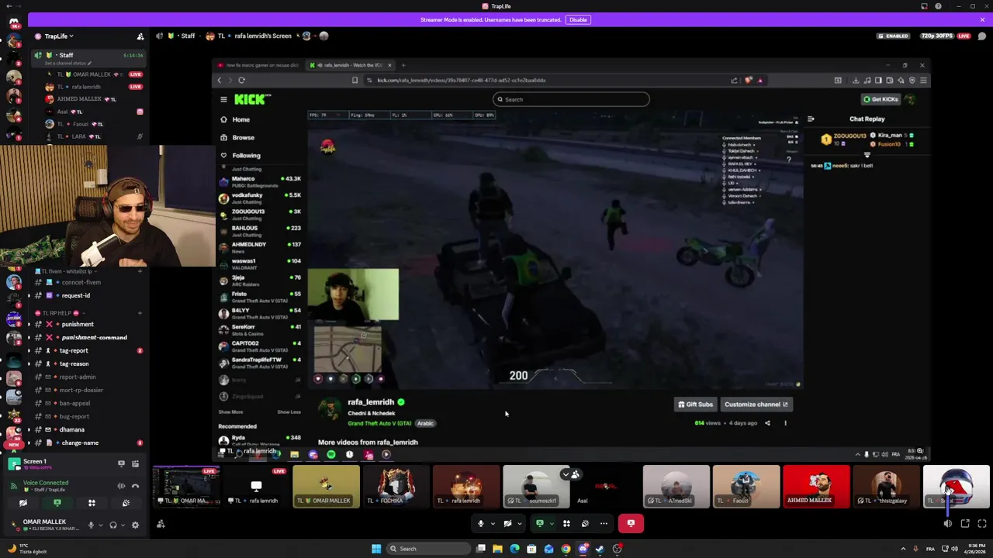Open soundboard from call control bar
This screenshot has height=558, width=993.
pos(585,523)
